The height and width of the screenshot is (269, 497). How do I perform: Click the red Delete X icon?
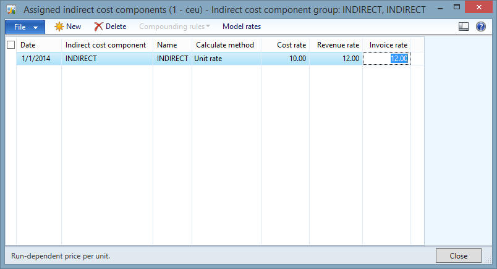click(98, 27)
